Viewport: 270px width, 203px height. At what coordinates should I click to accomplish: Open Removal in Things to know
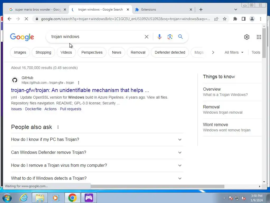click(232, 109)
